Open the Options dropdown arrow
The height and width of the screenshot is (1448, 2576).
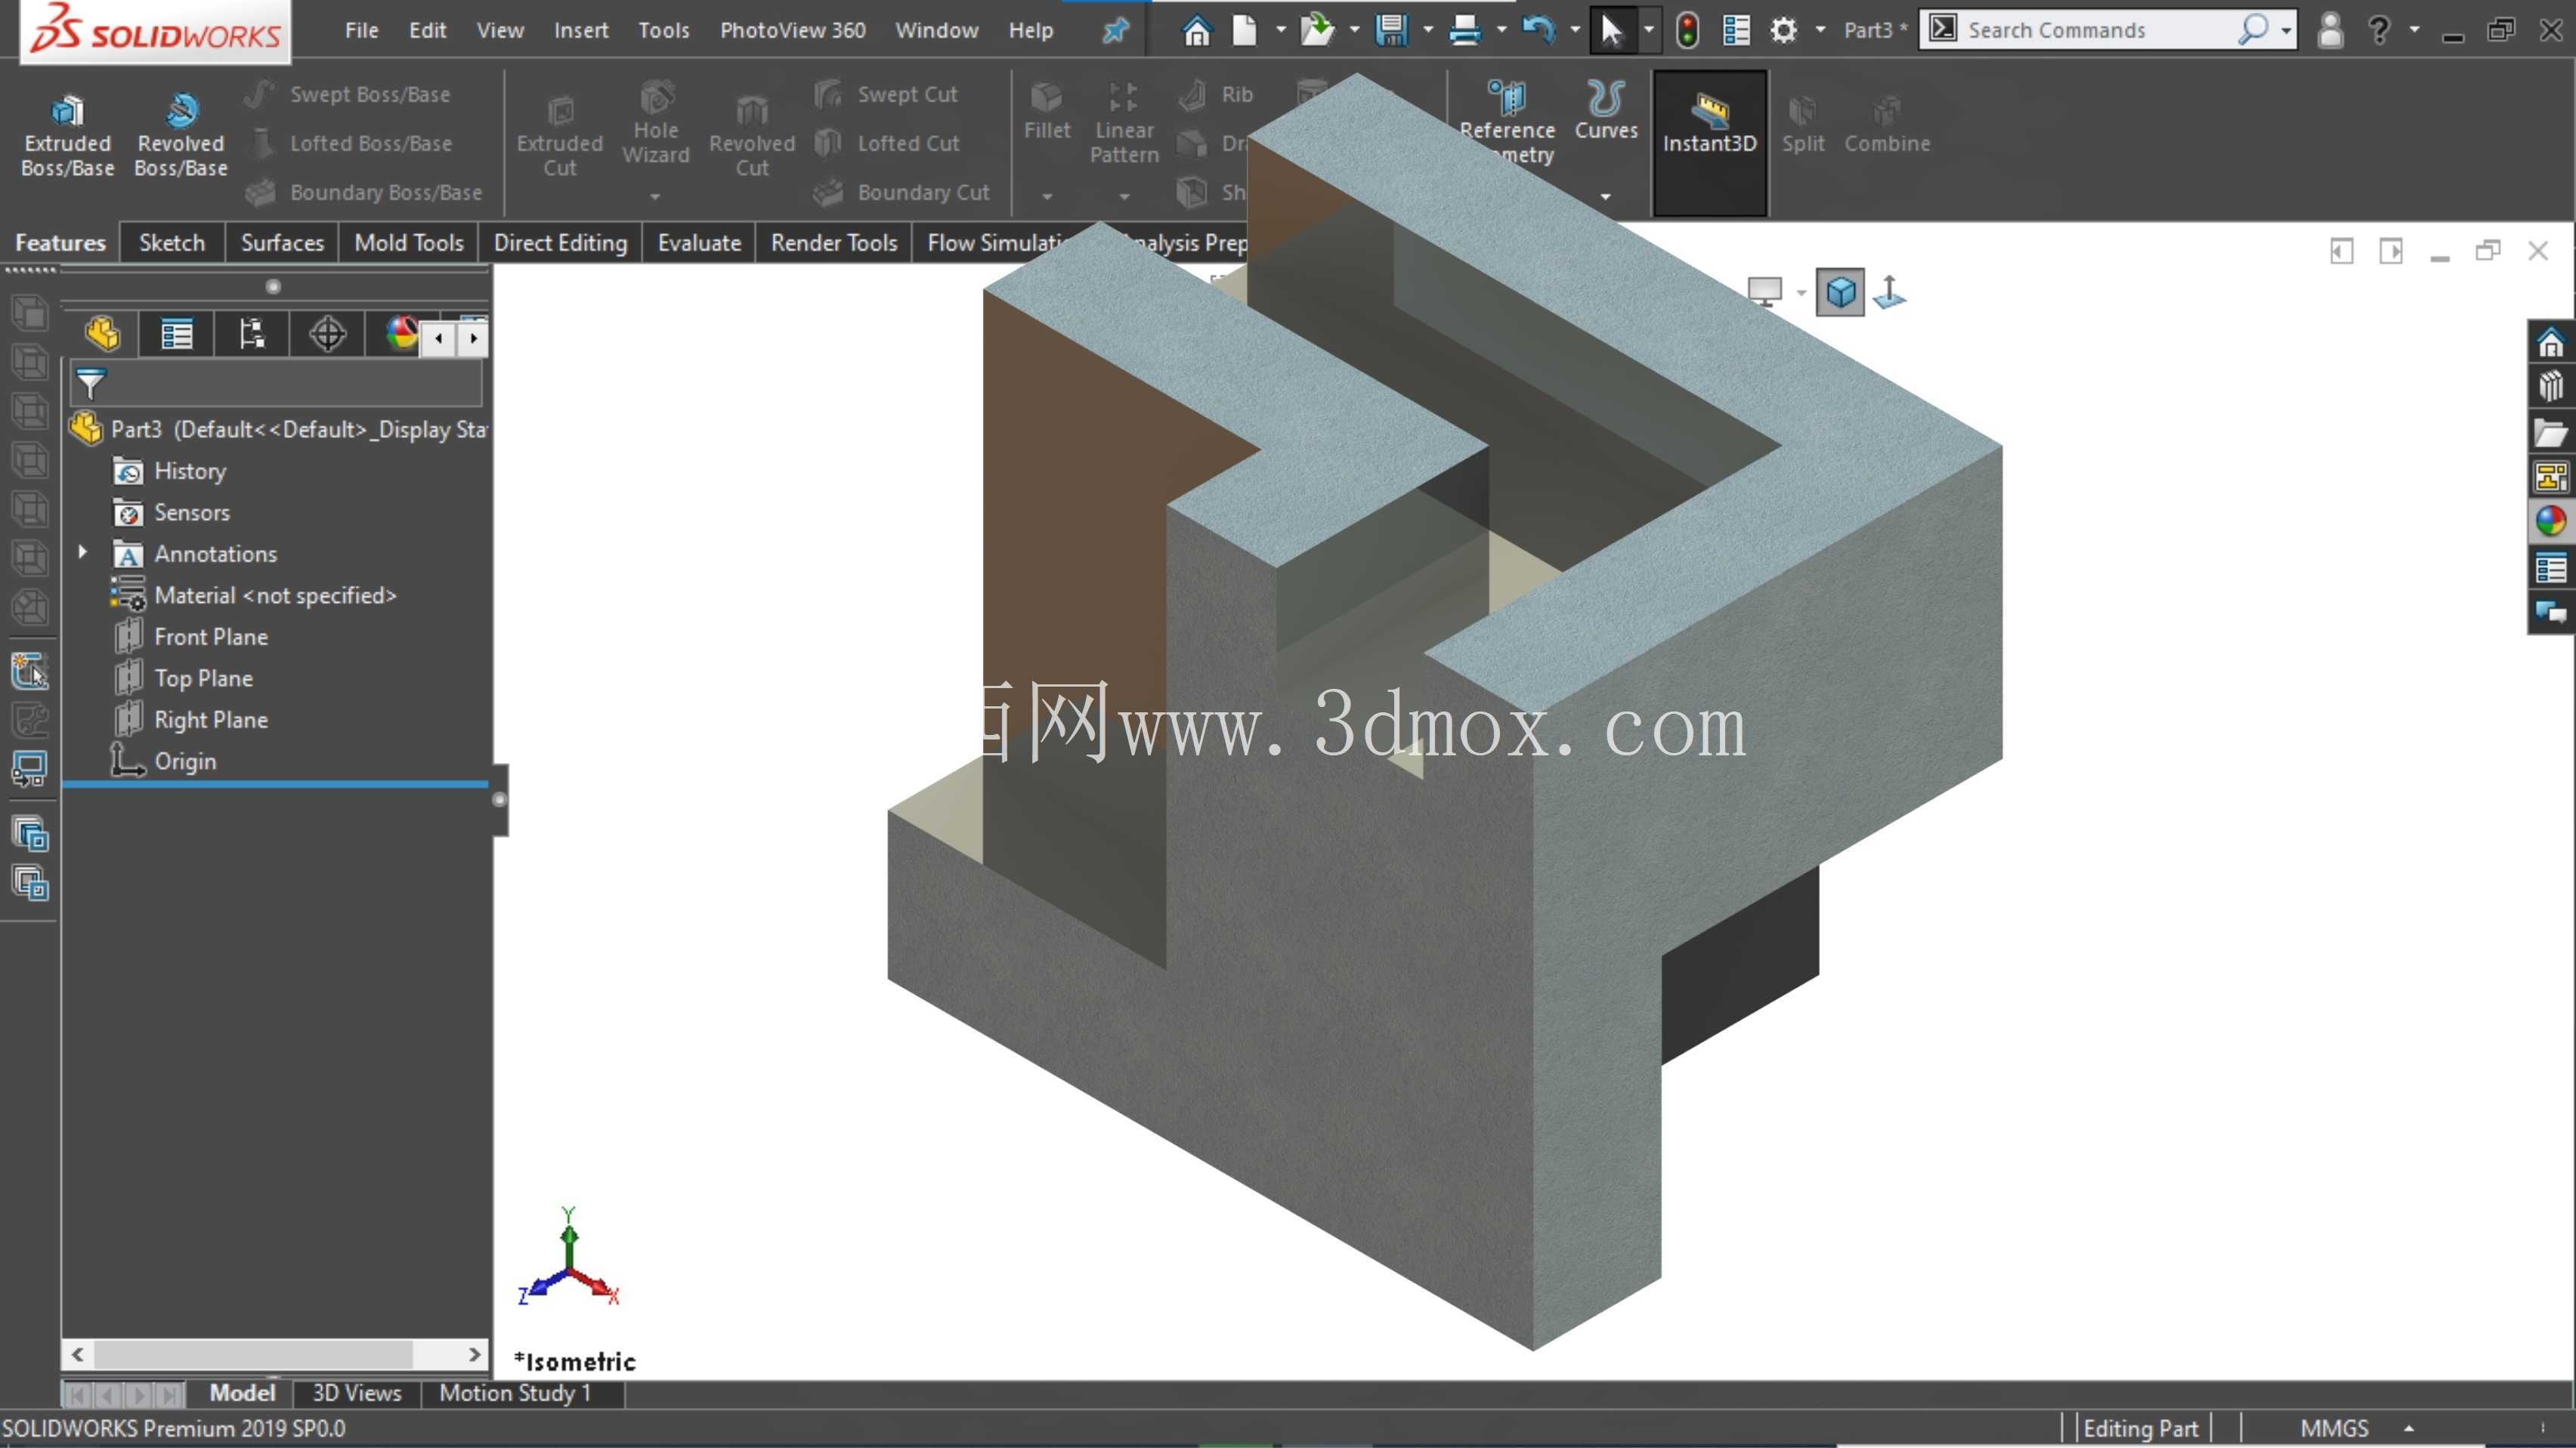(x=1819, y=30)
